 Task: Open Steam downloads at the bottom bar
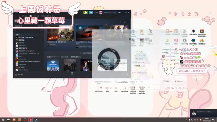(x=72, y=73)
